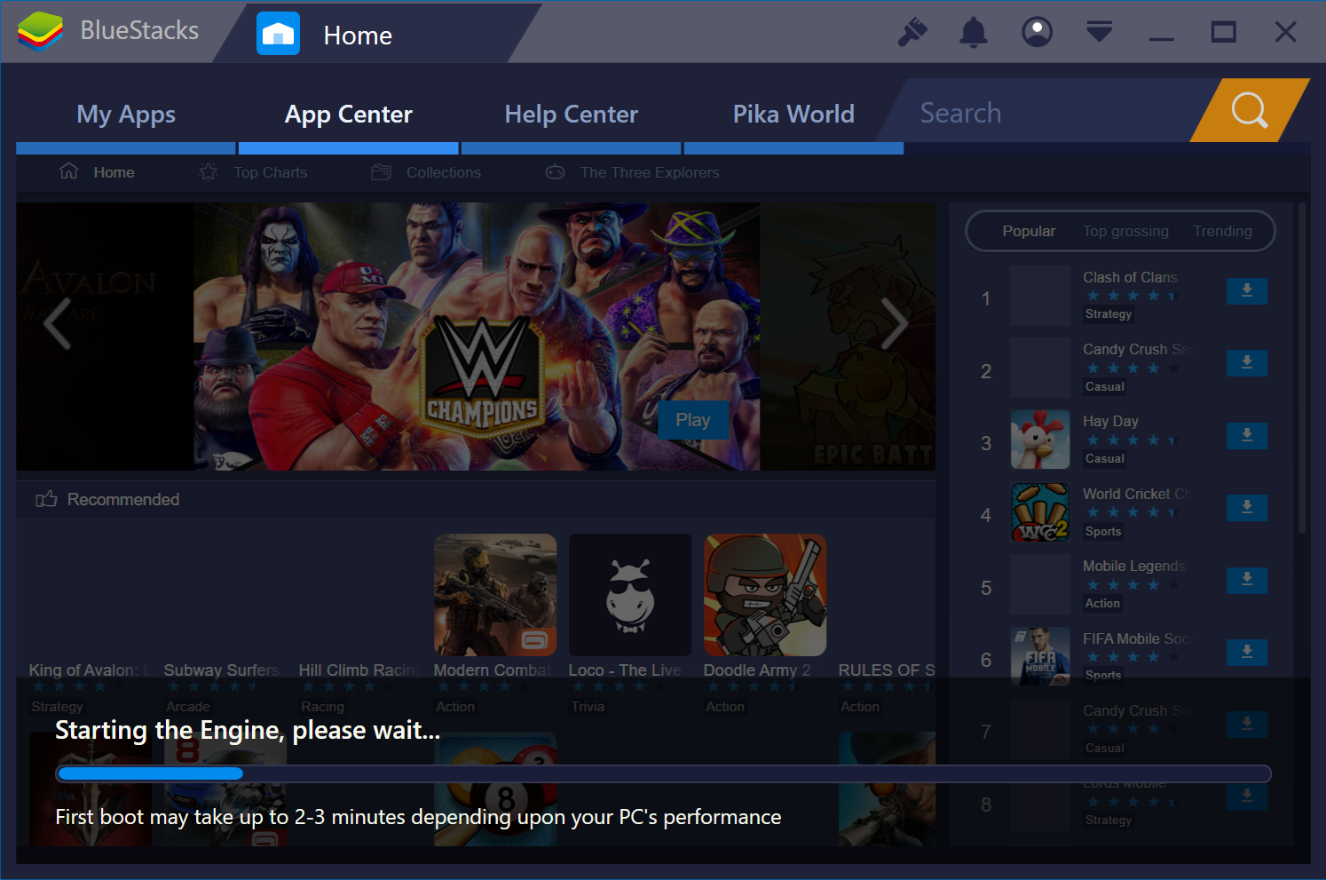Download FIFA Mobile Soccer
This screenshot has width=1326, height=880.
click(1247, 652)
